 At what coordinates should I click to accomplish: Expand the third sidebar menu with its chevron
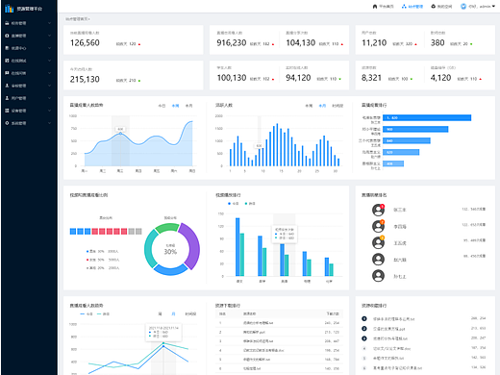tap(49, 48)
